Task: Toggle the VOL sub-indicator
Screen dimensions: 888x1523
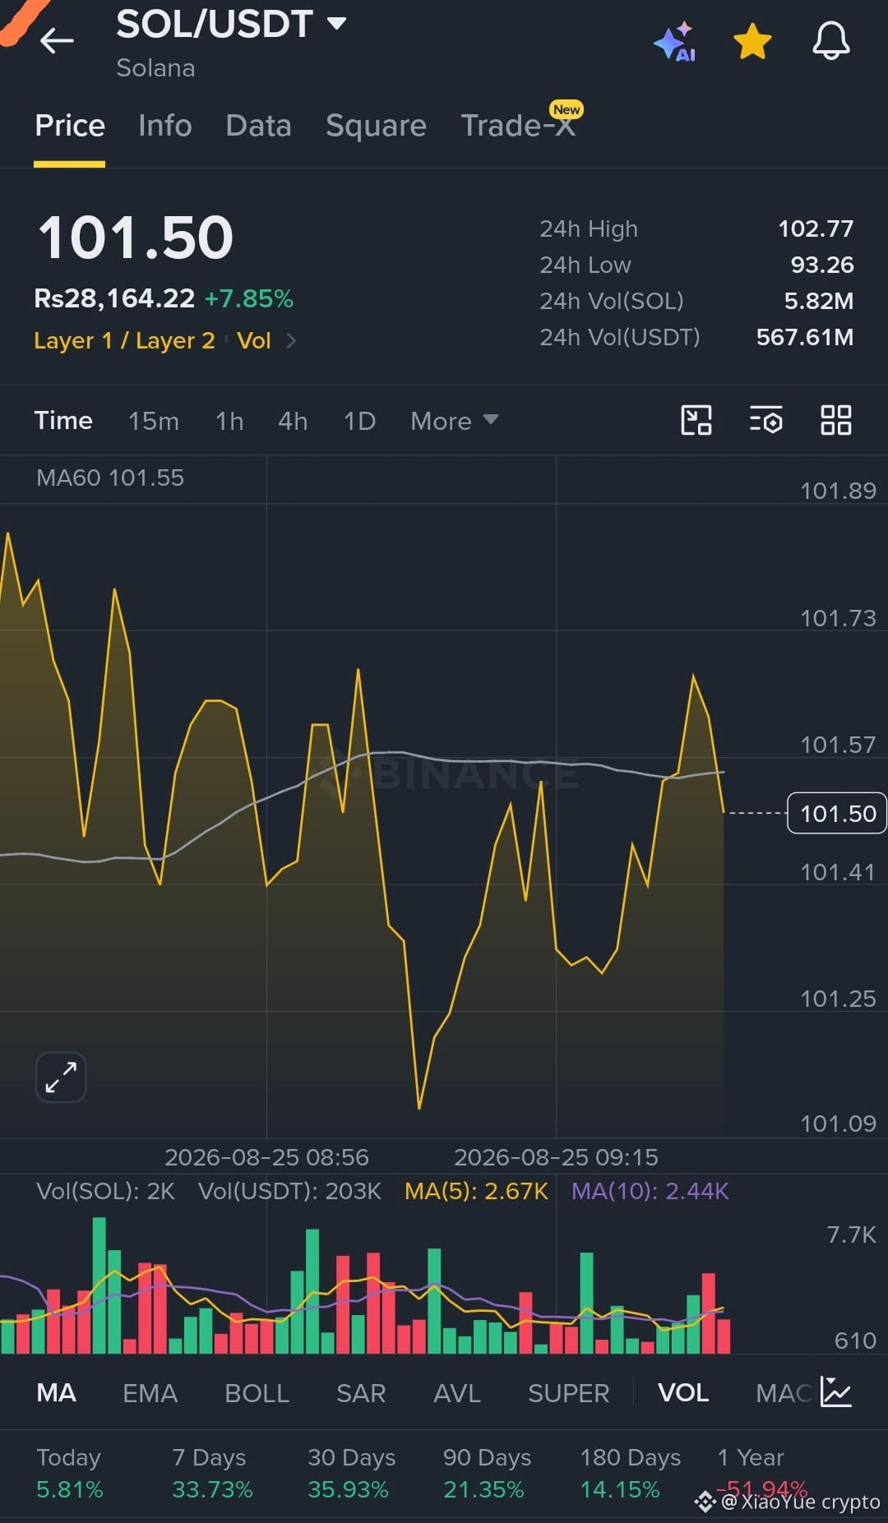Action: coord(683,1392)
